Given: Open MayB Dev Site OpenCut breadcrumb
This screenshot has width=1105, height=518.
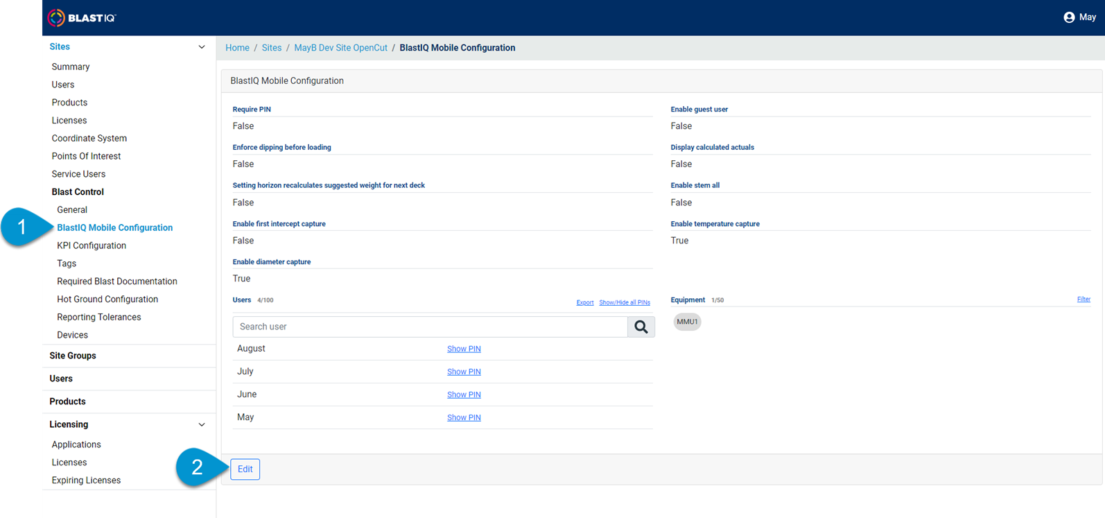Looking at the screenshot, I should point(341,48).
